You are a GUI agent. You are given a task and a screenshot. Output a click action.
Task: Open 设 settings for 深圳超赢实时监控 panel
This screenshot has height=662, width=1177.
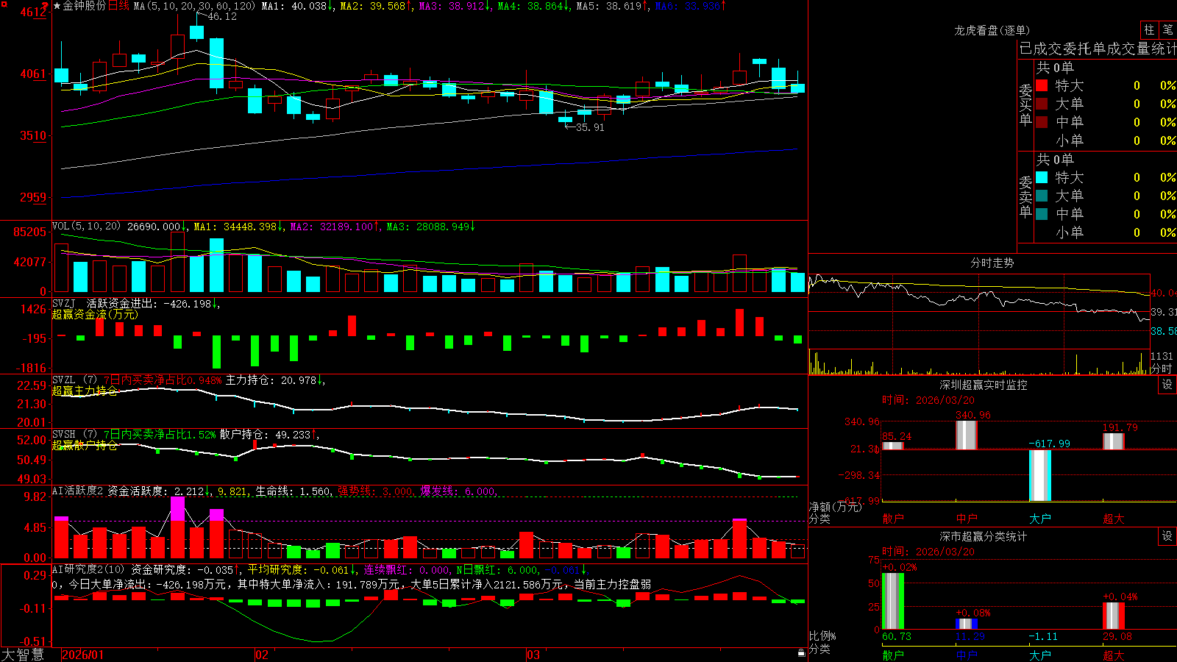[x=1167, y=385]
